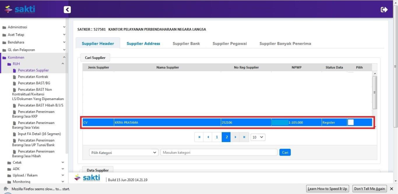Click the Masukan kategori input field
This screenshot has height=194, width=398.
click(219, 152)
